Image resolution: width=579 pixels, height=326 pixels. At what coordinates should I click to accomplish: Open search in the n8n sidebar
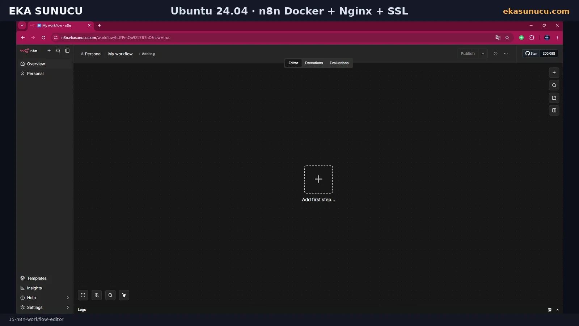pyautogui.click(x=58, y=51)
